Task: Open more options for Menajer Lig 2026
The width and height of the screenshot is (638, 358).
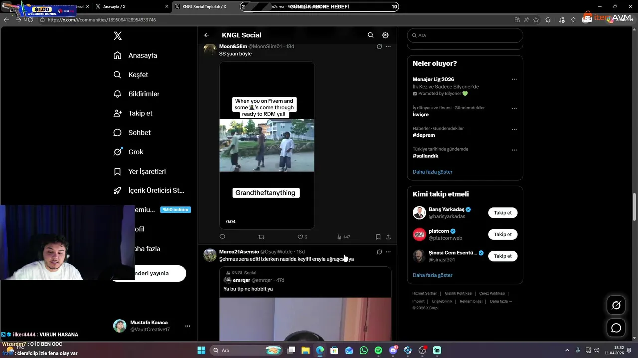Action: click(514, 79)
